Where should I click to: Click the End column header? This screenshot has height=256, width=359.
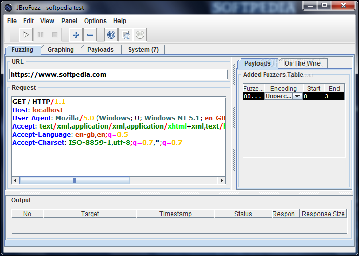click(334, 88)
